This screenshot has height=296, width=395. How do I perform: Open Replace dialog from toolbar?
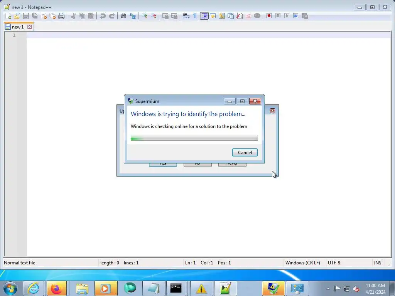[x=133, y=16]
